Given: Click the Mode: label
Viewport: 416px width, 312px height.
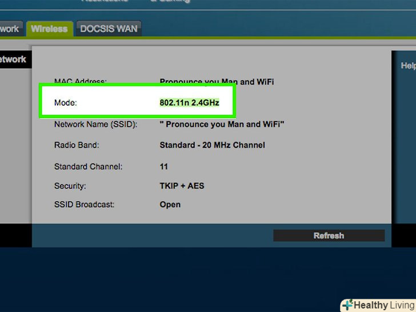Looking at the screenshot, I should click(x=66, y=103).
